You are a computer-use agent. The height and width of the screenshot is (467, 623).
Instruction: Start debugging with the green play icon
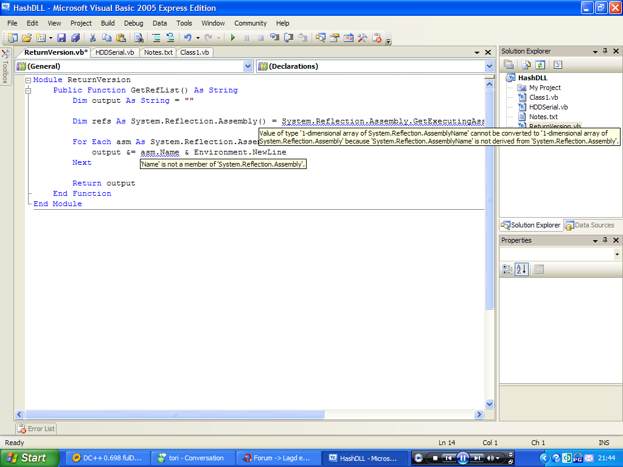pyautogui.click(x=233, y=38)
